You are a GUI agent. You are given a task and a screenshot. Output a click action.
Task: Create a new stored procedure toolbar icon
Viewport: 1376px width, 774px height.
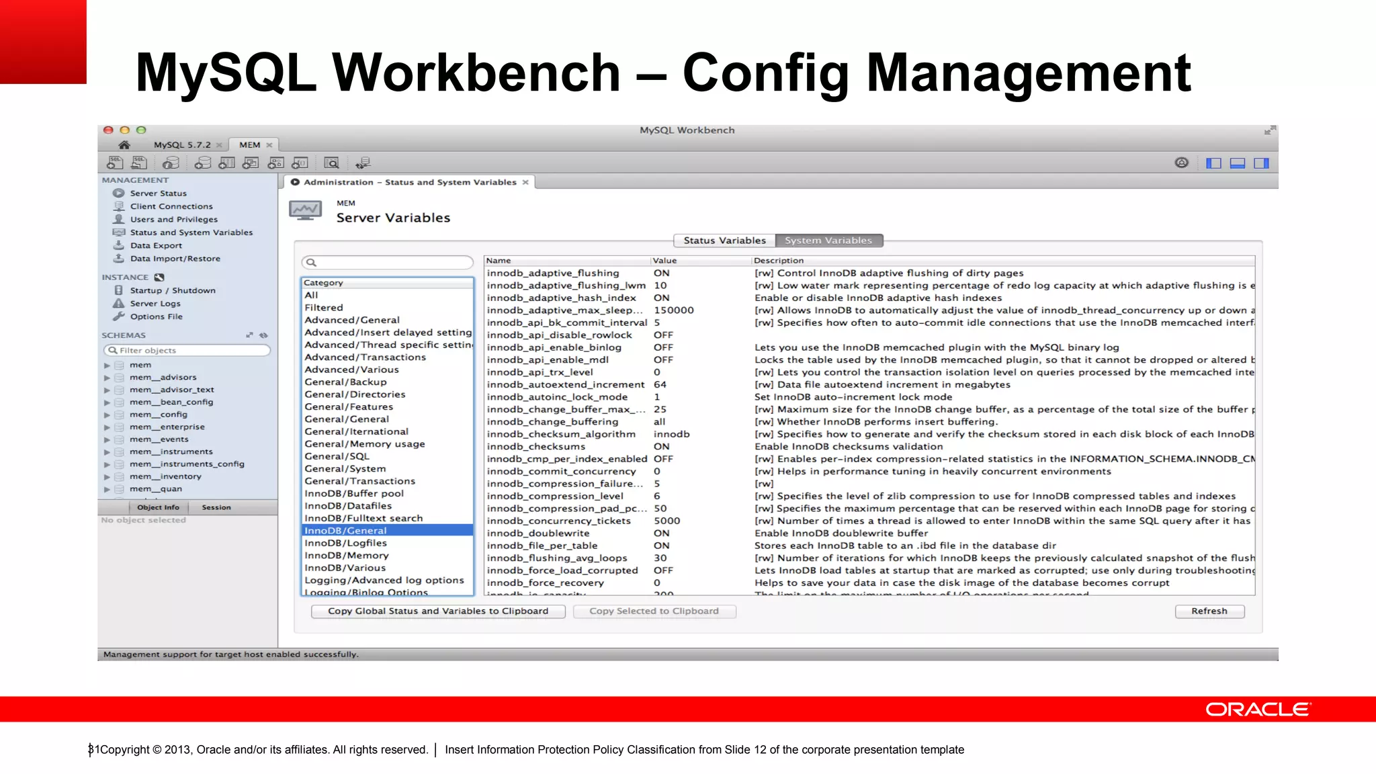pyautogui.click(x=275, y=163)
